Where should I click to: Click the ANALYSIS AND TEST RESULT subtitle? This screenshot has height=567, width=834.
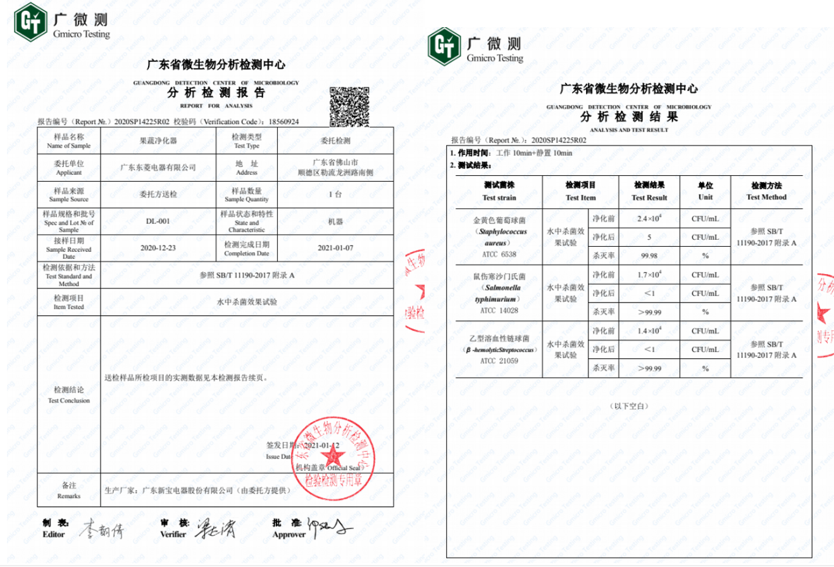coord(628,129)
